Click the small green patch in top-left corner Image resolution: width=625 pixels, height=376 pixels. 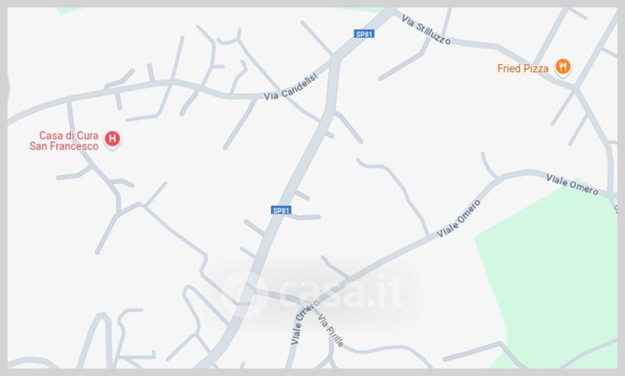(70, 10)
